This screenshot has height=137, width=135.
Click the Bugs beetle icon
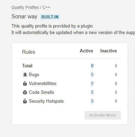pos(25,75)
